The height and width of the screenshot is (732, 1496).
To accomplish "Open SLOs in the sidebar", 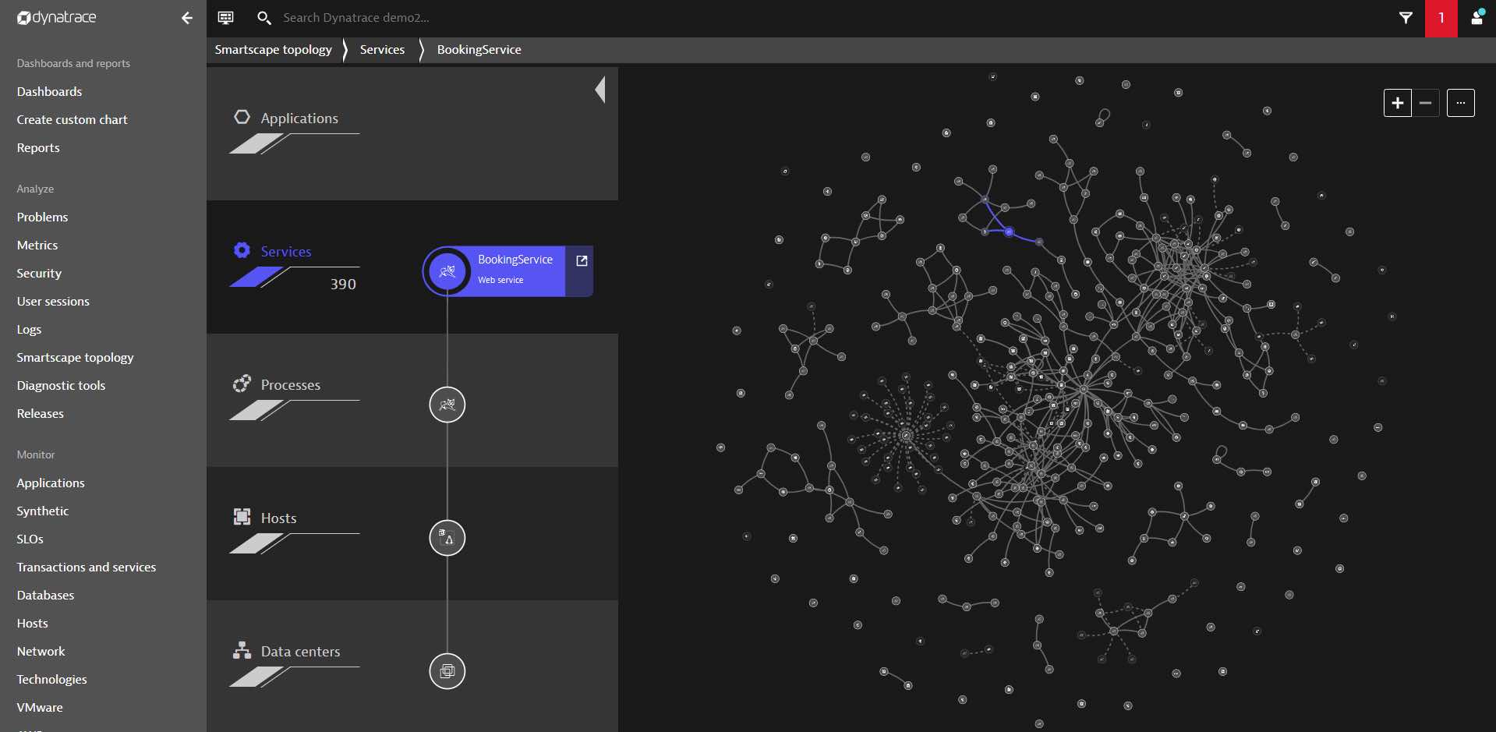I will pyautogui.click(x=30, y=539).
